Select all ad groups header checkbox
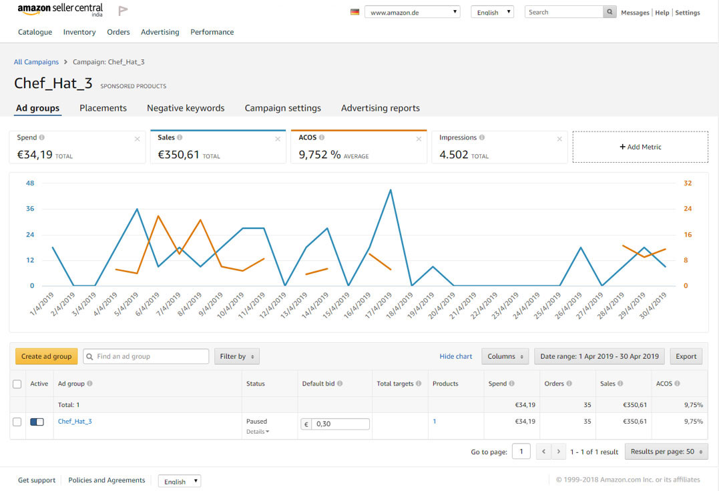719x491 pixels. [17, 384]
